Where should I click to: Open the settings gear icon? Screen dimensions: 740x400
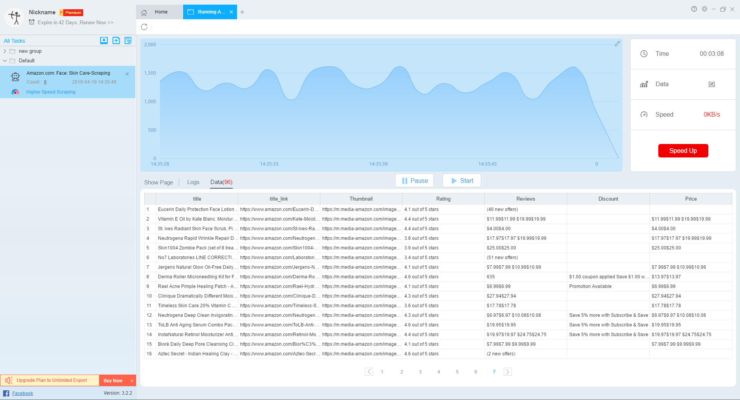(x=705, y=9)
